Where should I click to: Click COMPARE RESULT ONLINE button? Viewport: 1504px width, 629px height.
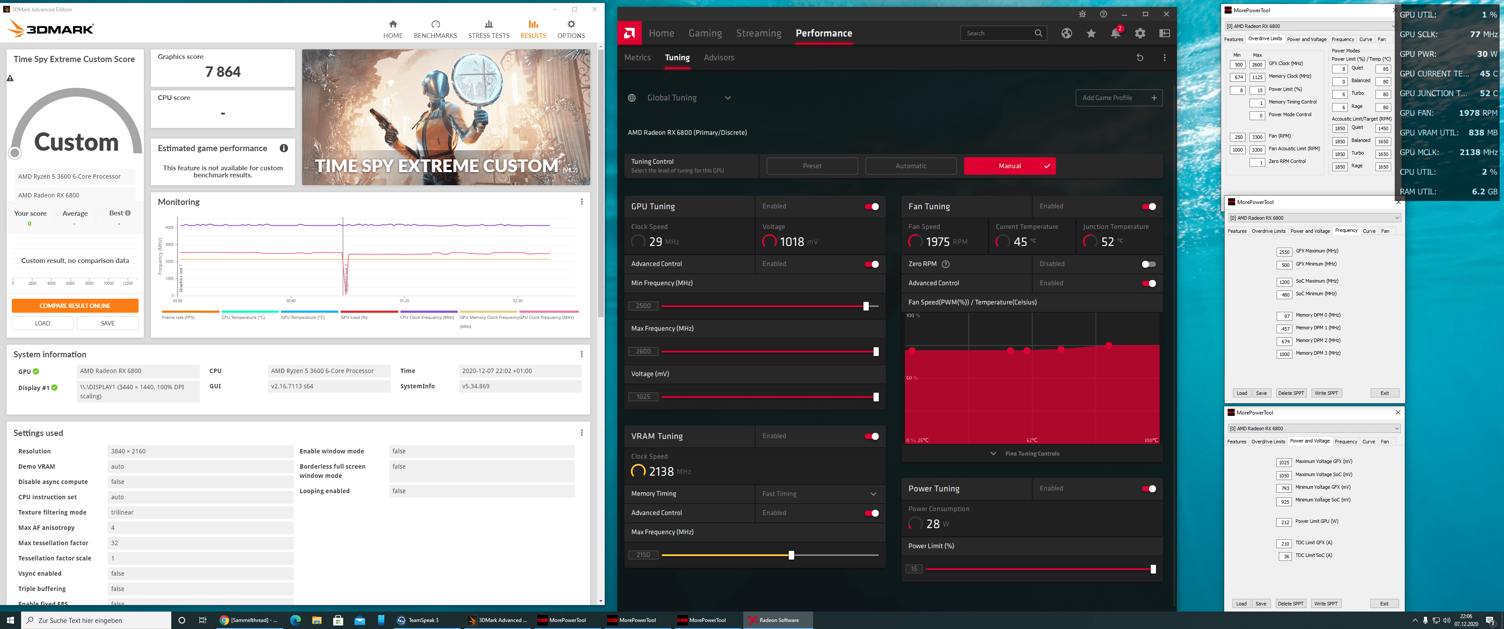point(75,306)
